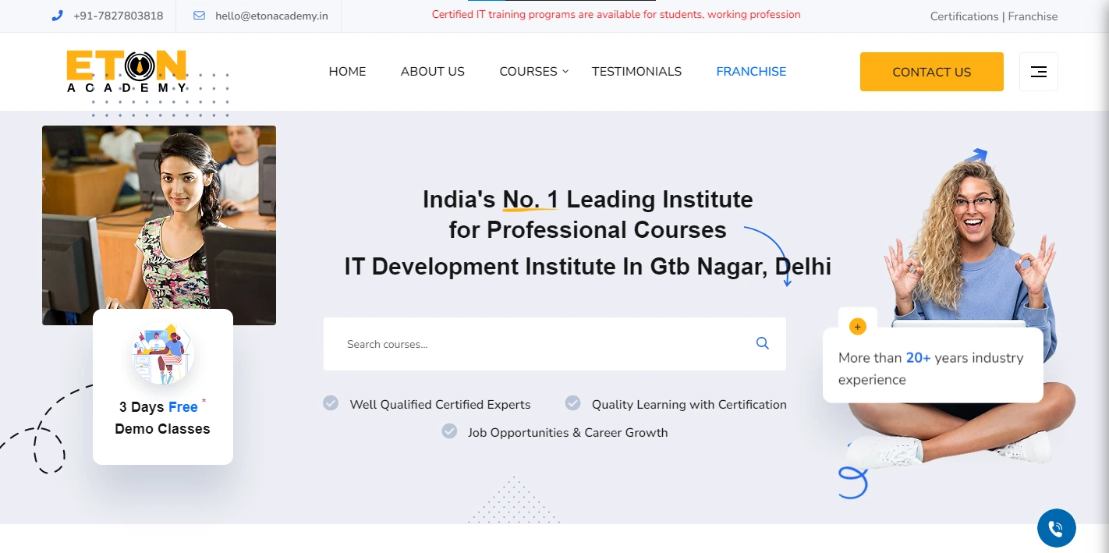Click the yellow plus icon on experience card

[858, 327]
